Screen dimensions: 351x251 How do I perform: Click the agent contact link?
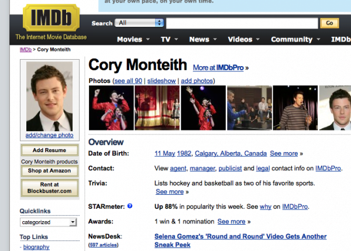point(178,169)
